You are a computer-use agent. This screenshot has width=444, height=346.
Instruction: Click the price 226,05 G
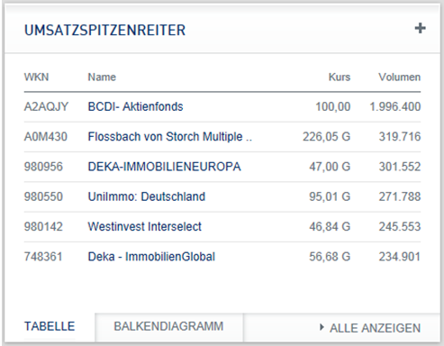point(326,137)
